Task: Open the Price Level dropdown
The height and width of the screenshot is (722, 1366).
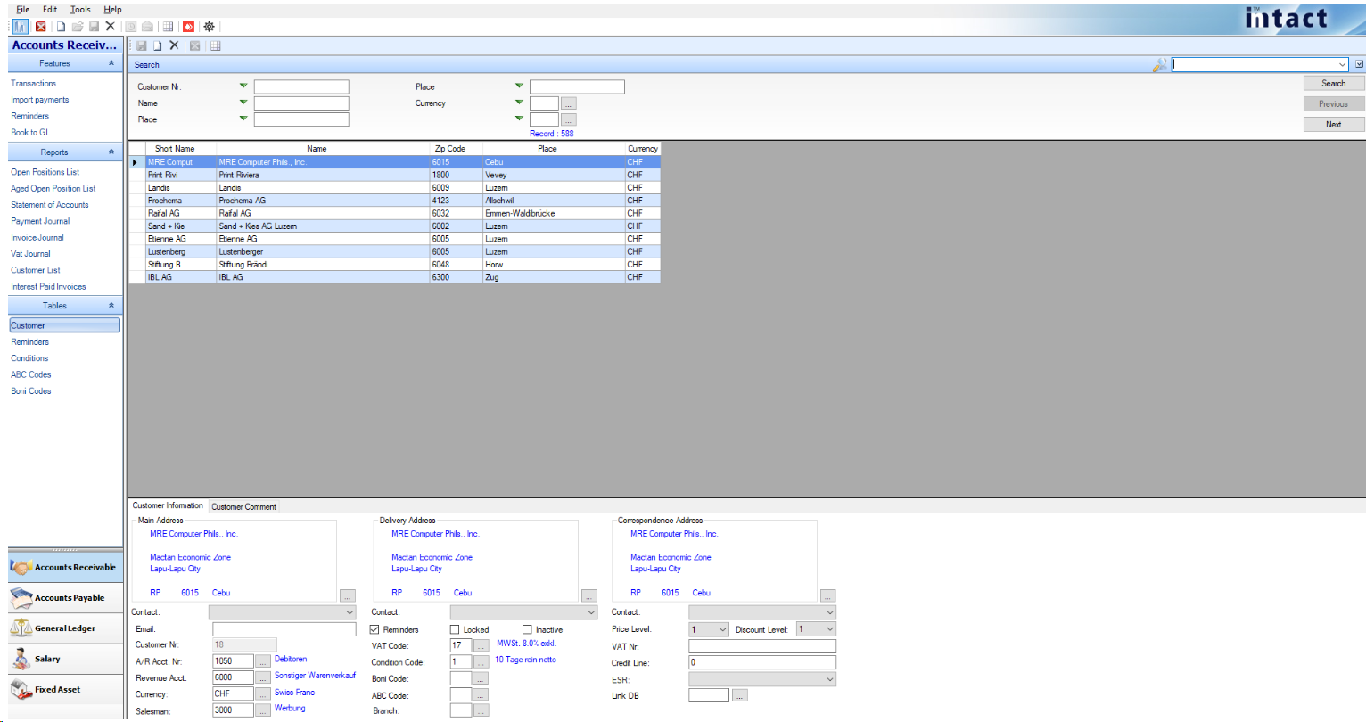Action: [x=709, y=629]
